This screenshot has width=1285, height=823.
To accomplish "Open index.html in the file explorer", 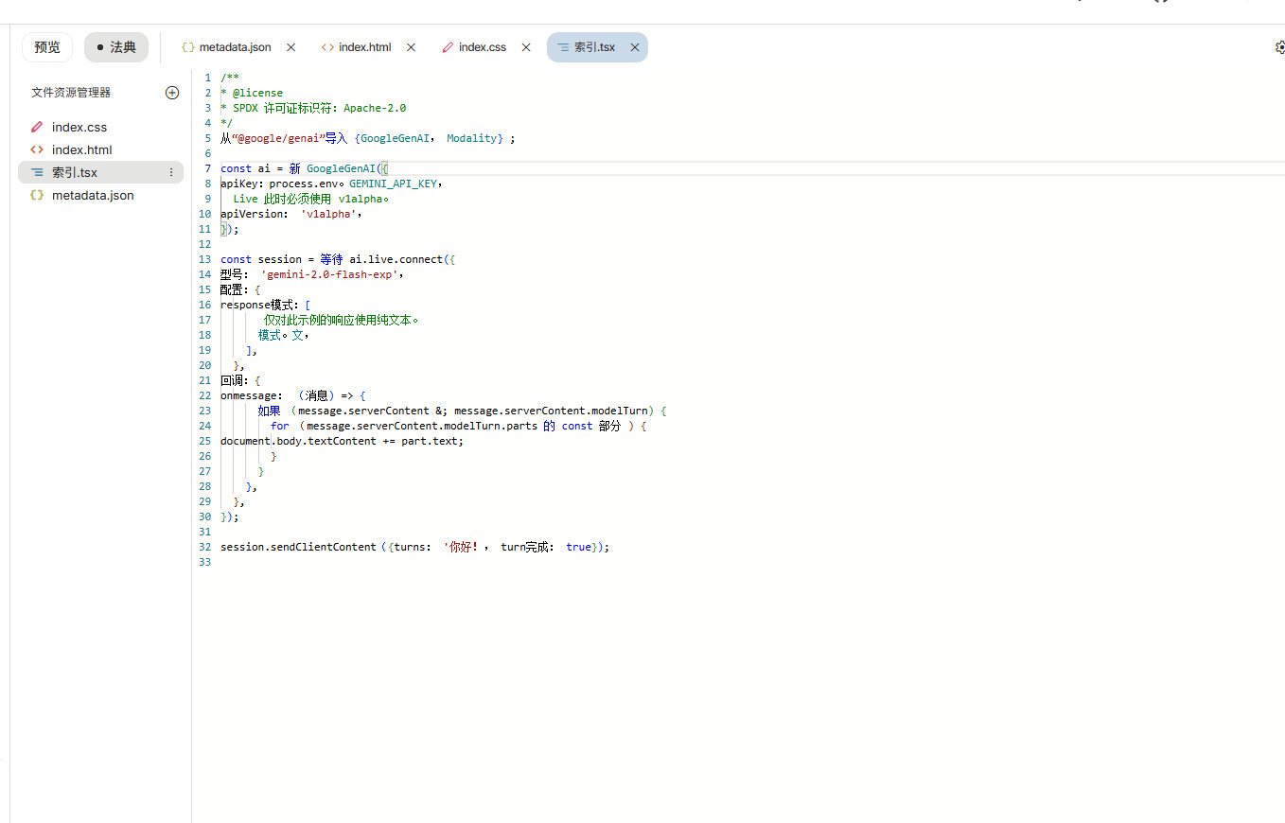I will click(81, 149).
